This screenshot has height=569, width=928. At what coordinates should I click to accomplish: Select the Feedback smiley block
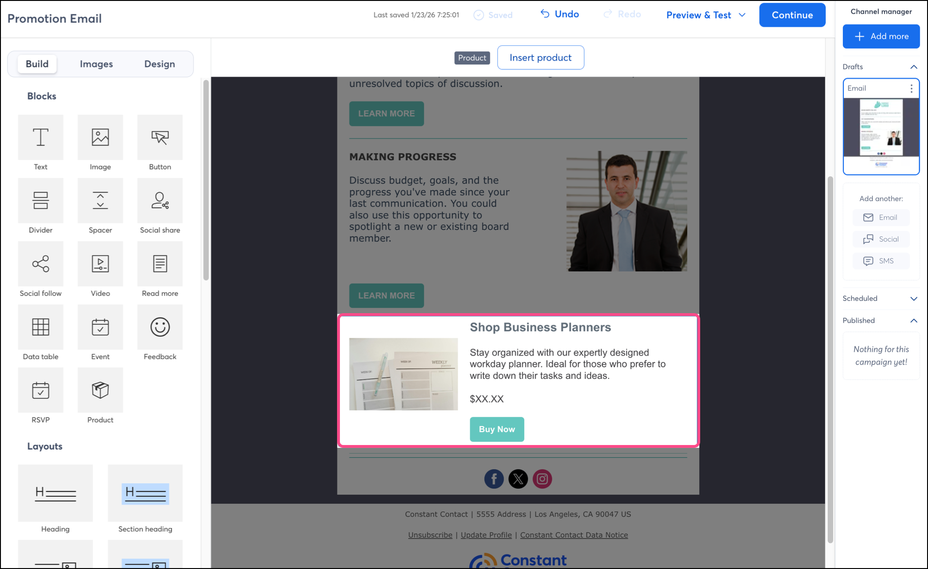[x=160, y=327]
